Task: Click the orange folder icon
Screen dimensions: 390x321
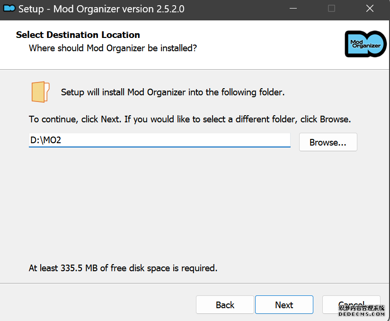Action: 40,92
